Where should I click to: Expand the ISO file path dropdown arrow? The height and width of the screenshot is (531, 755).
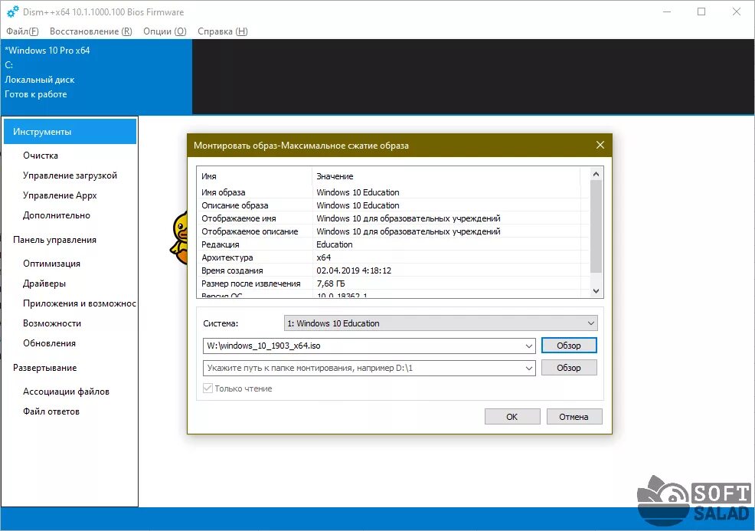[528, 346]
